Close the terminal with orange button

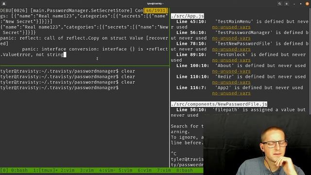(x=307, y=4)
